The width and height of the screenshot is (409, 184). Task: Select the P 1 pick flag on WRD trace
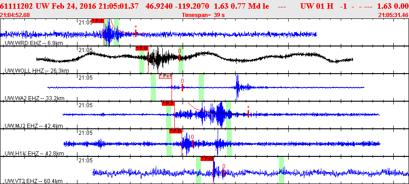tap(98, 21)
